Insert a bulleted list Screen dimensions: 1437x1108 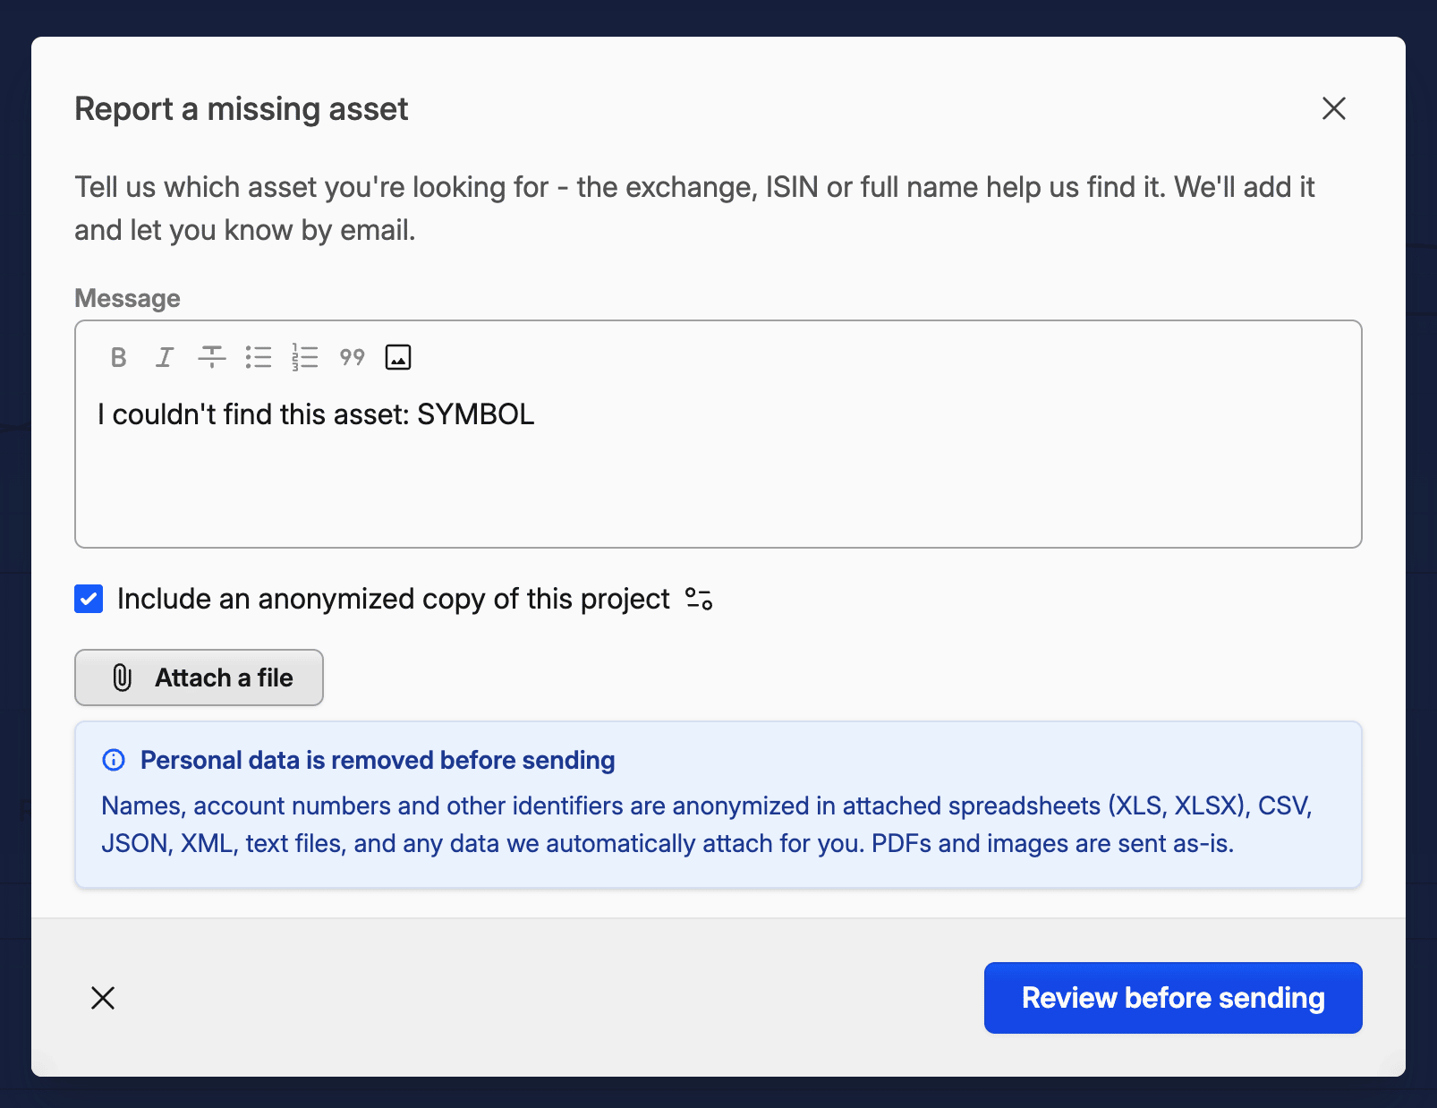tap(259, 357)
